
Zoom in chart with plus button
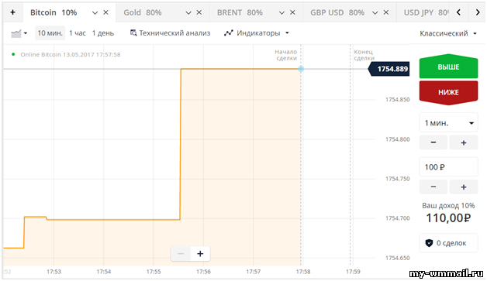click(200, 254)
